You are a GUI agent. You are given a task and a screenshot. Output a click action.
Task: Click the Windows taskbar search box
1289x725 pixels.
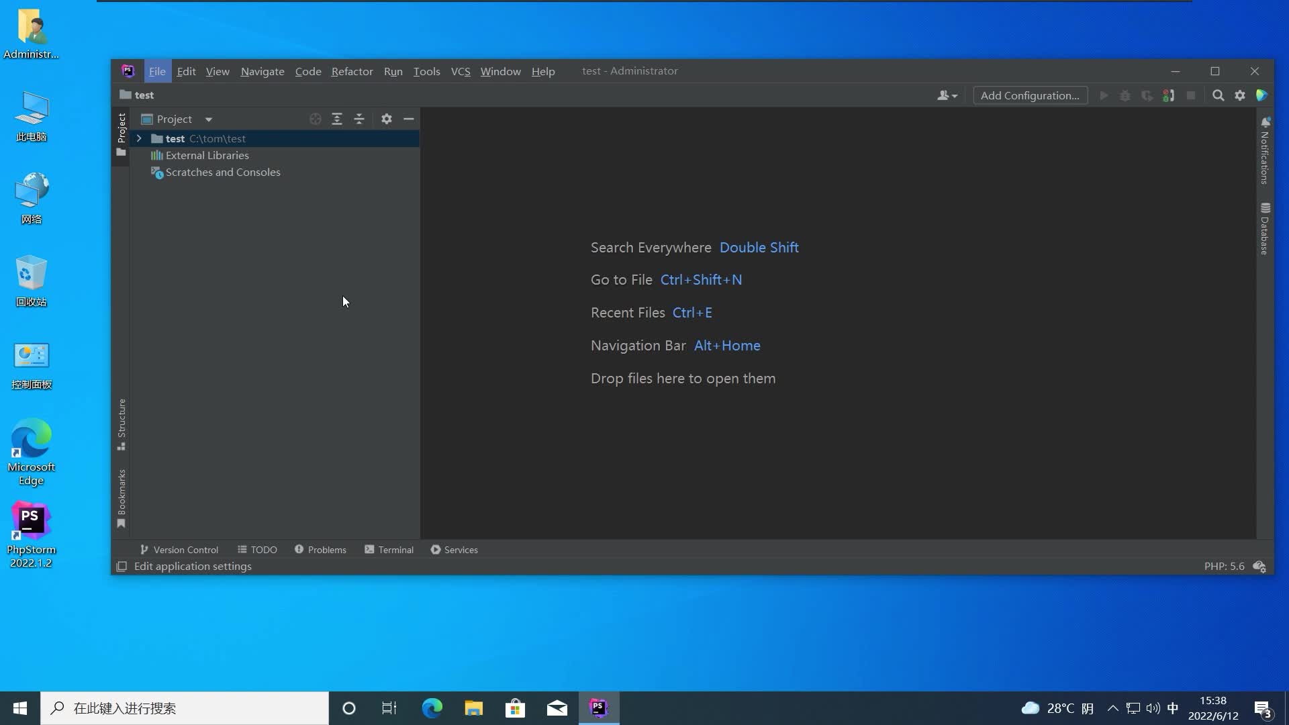[185, 708]
